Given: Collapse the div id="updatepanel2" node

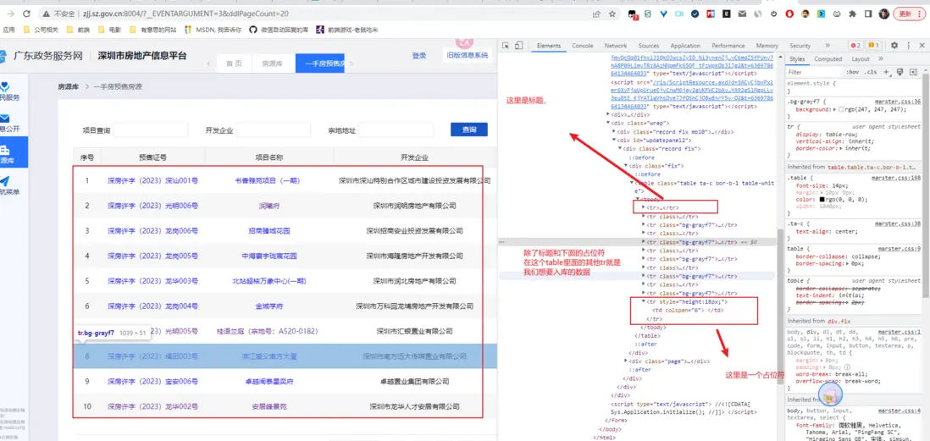Looking at the screenshot, I should [614, 140].
